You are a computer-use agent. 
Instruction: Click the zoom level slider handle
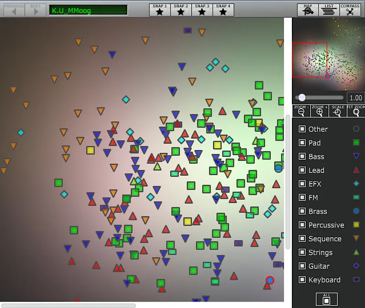click(x=302, y=97)
